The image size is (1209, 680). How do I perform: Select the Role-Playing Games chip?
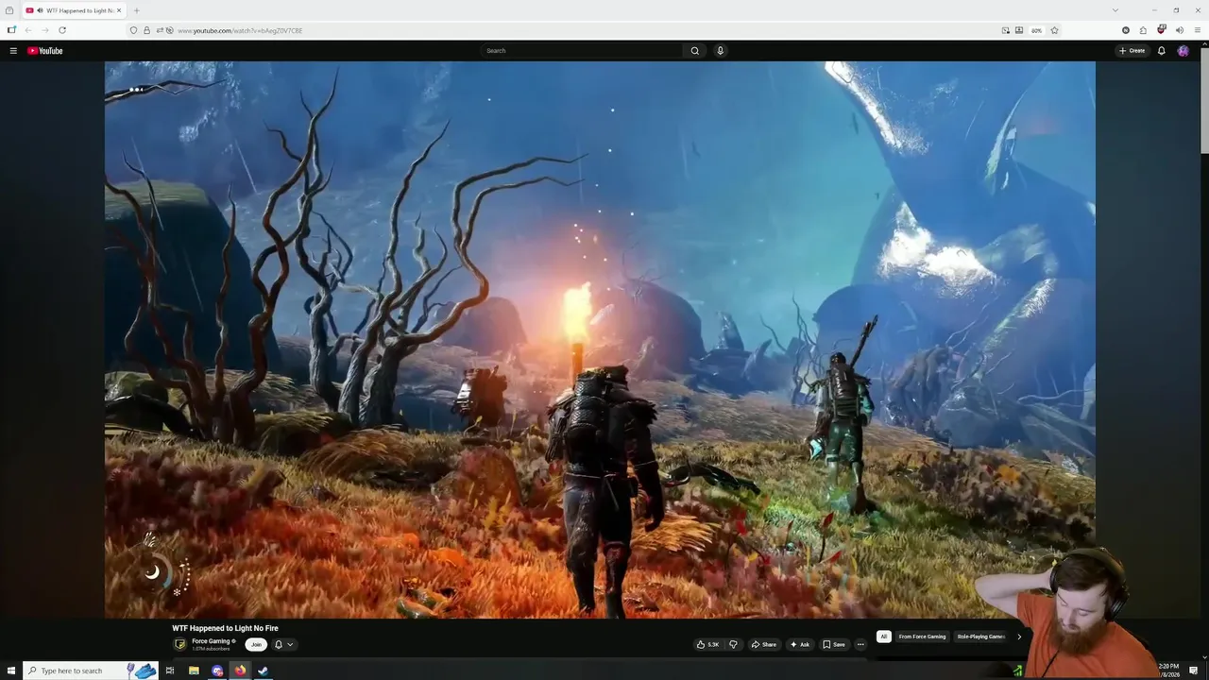(981, 637)
